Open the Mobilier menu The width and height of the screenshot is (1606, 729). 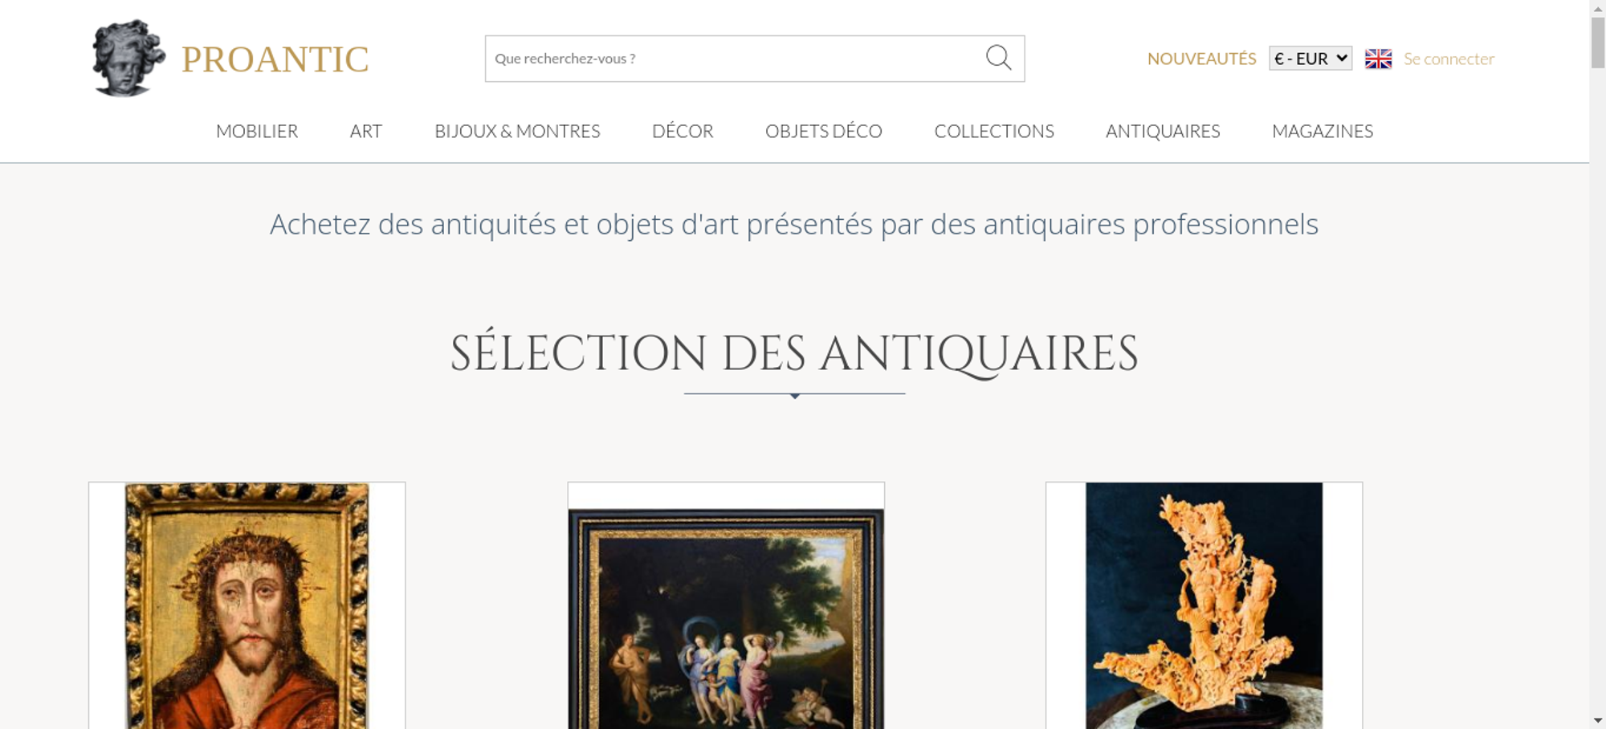(257, 131)
